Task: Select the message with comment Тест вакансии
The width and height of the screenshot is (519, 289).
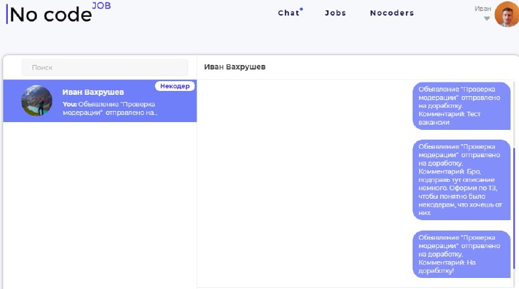Action: (461, 106)
